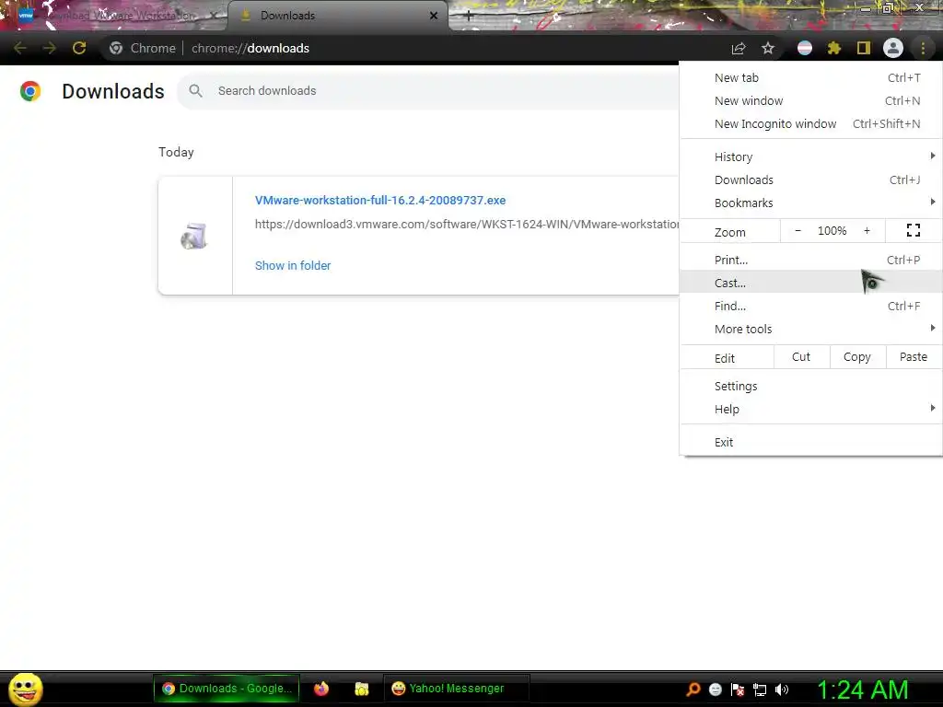Image resolution: width=943 pixels, height=707 pixels.
Task: Click the Paste edit button
Action: tap(914, 357)
